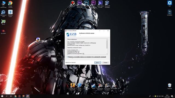The height and width of the screenshot is (98, 175).
Task: Tick the checkbox for changing search settings and homepage
Action: (68, 57)
